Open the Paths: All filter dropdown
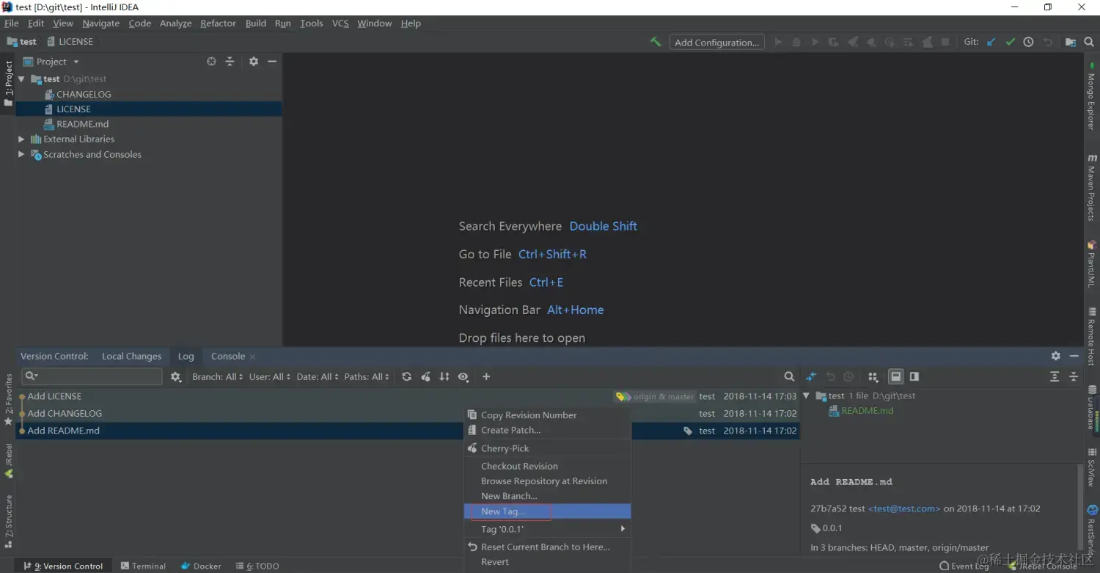 pyautogui.click(x=367, y=376)
